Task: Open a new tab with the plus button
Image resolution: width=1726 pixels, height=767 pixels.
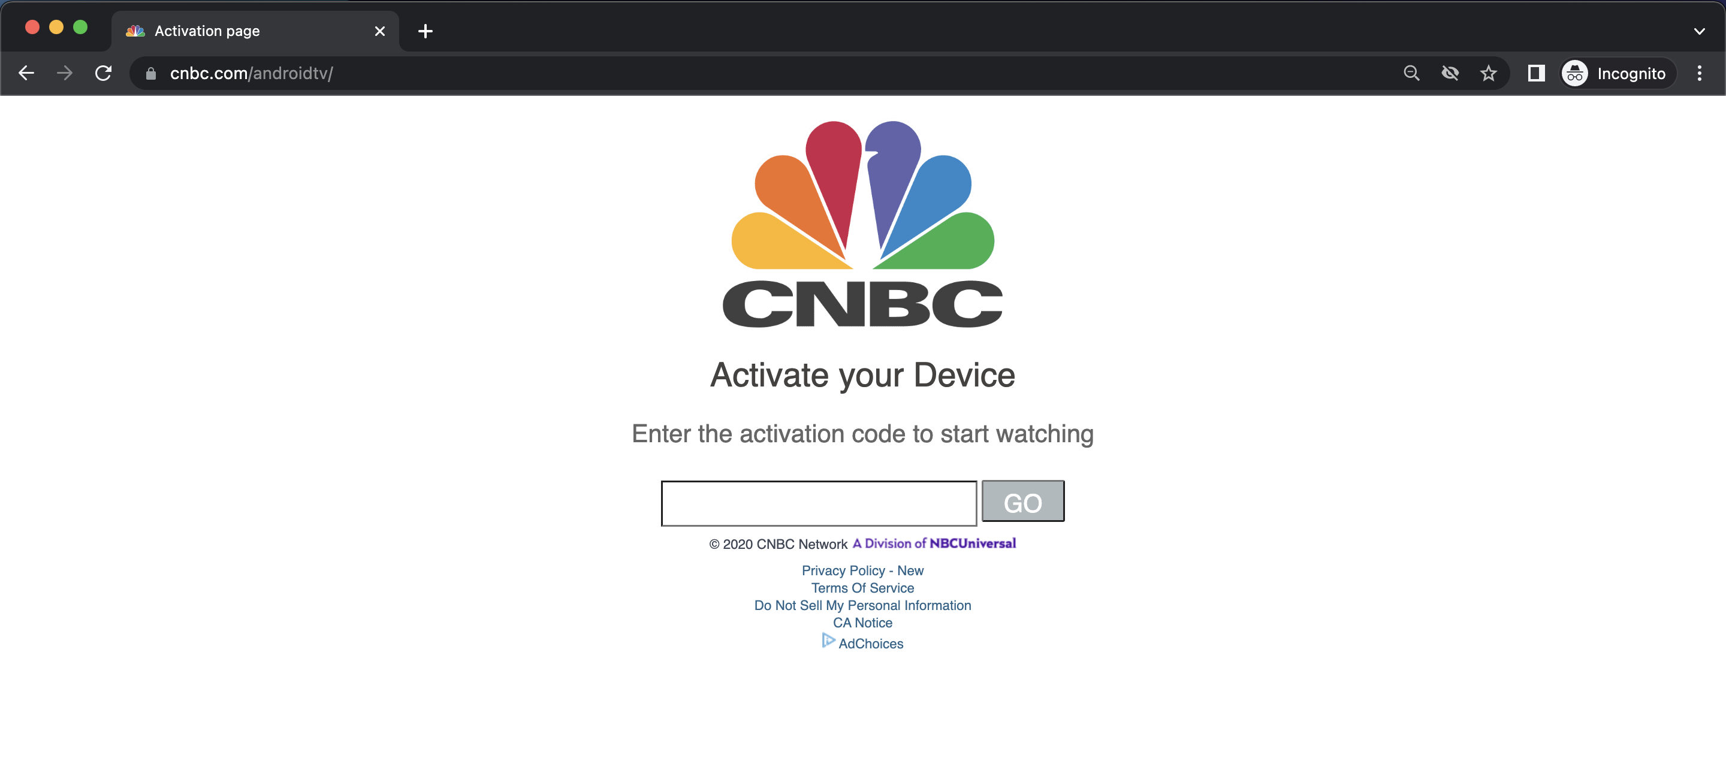Action: point(425,31)
